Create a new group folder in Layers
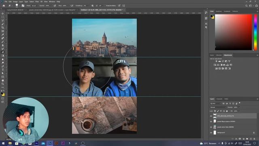The image size is (259, 146). pos(247,139)
